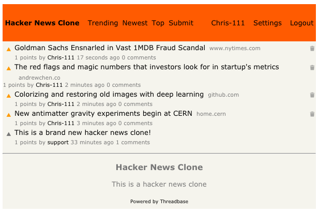This screenshot has width=319, height=213.
Task: Upvote the brand new hacker news clone post
Action: pos(8,134)
